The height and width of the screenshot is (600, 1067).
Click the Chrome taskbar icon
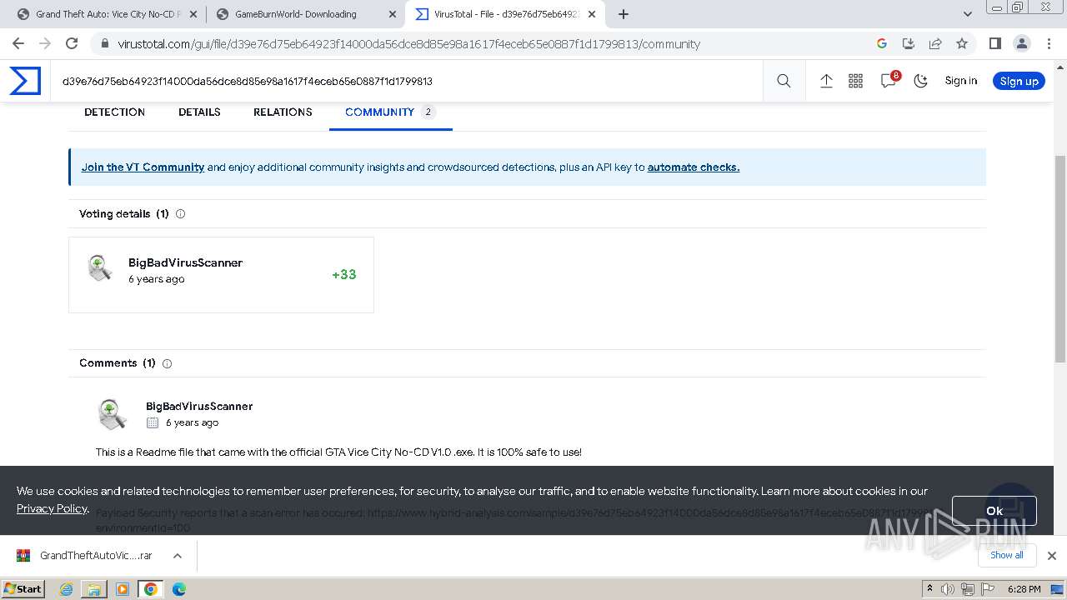click(x=151, y=589)
